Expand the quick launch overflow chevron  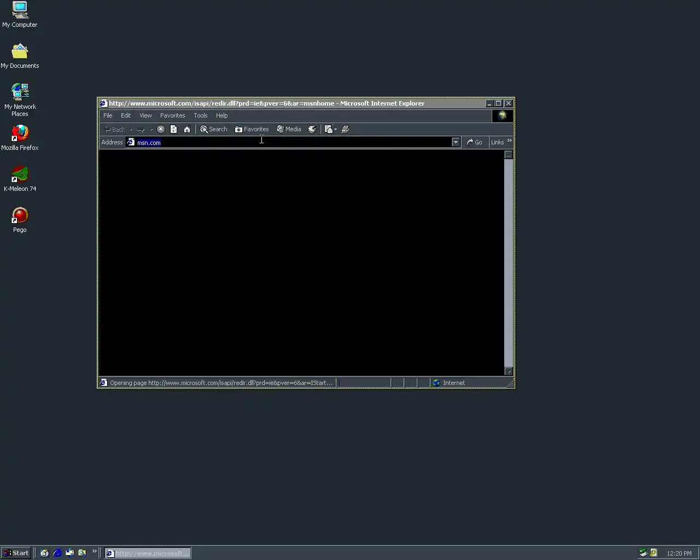tap(94, 551)
